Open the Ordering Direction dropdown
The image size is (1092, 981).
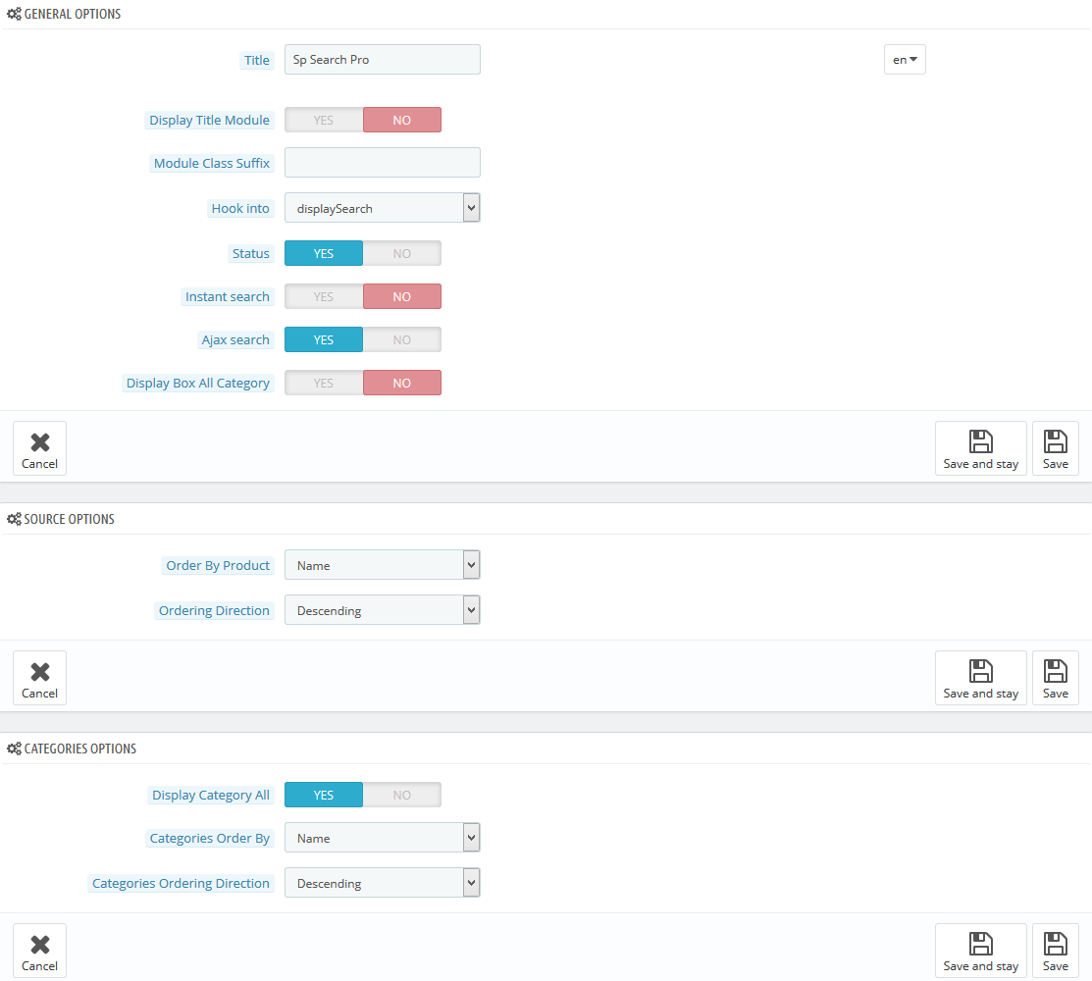pos(383,610)
